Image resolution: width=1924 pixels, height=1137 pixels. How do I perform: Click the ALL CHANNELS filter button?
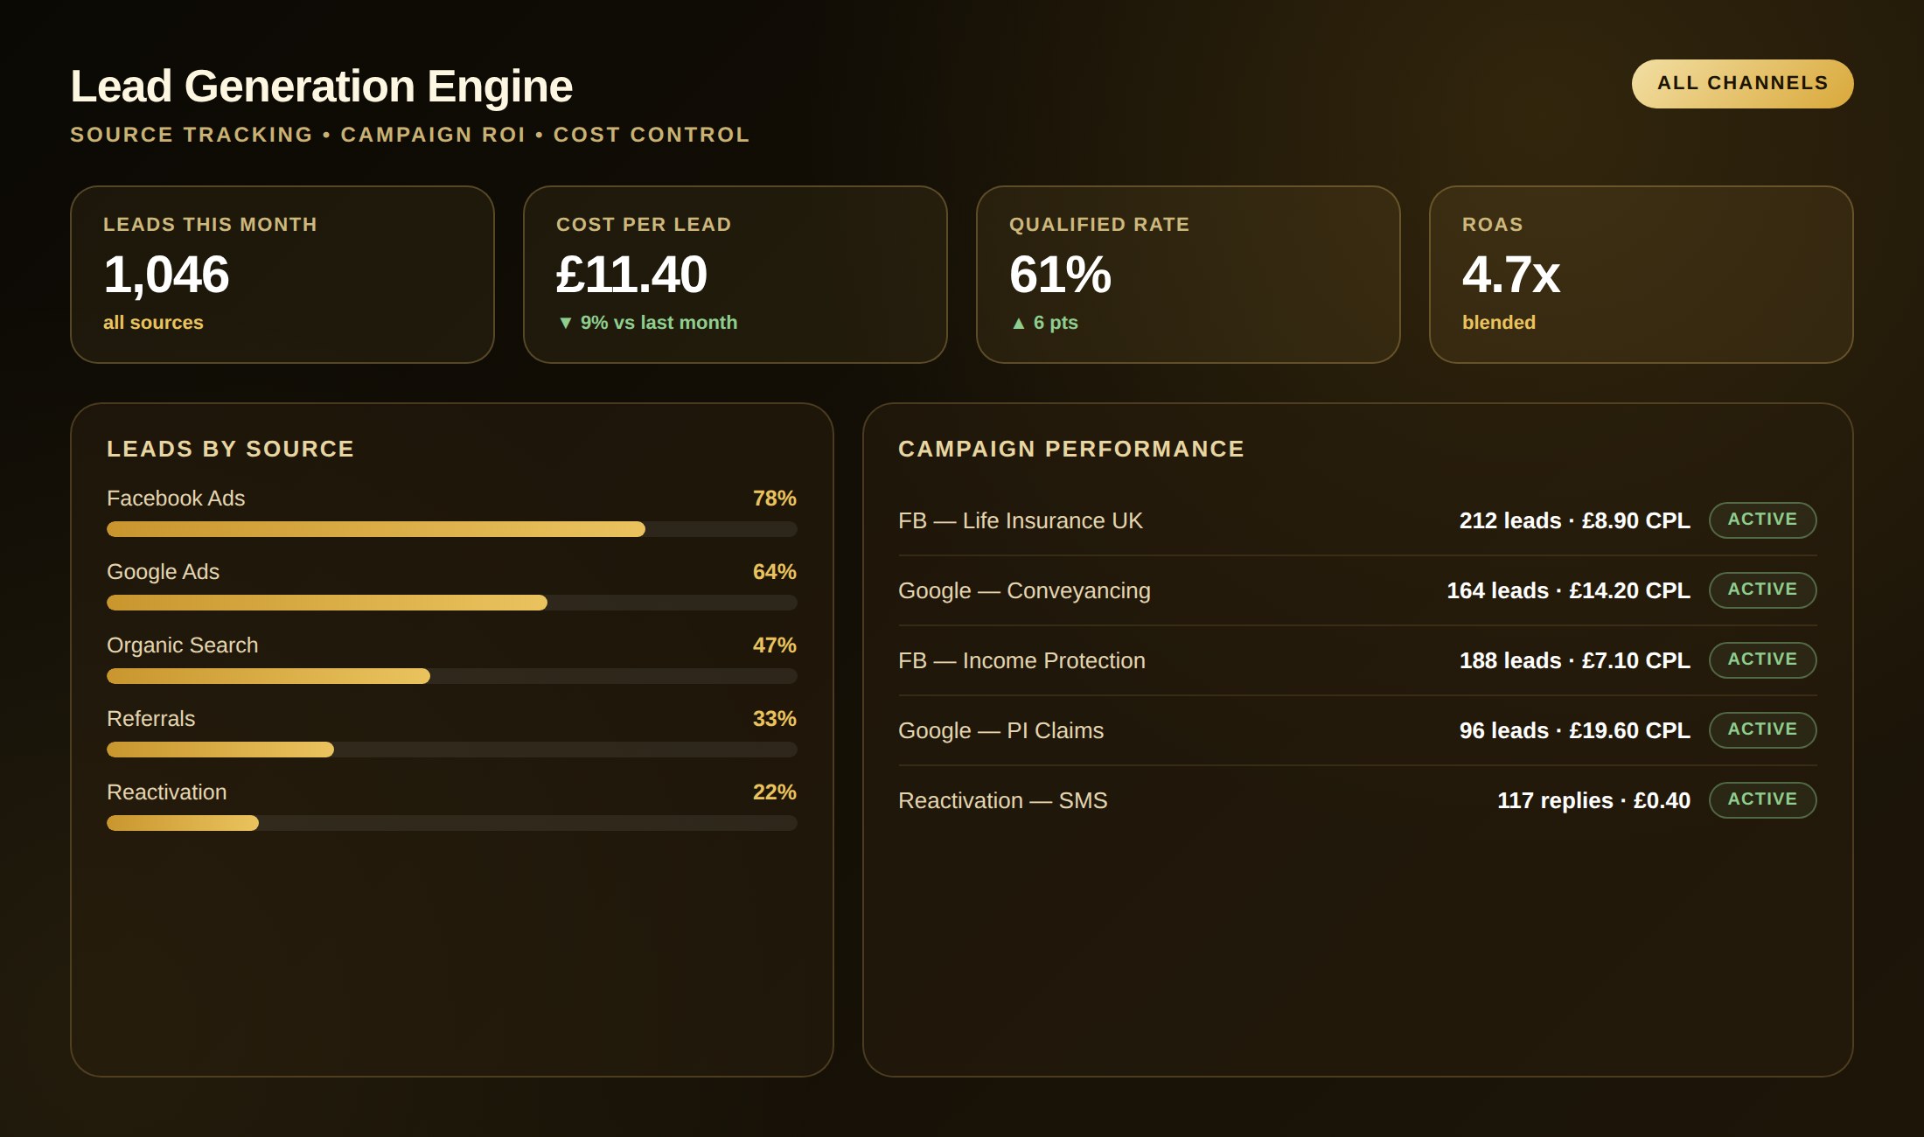click(x=1742, y=84)
